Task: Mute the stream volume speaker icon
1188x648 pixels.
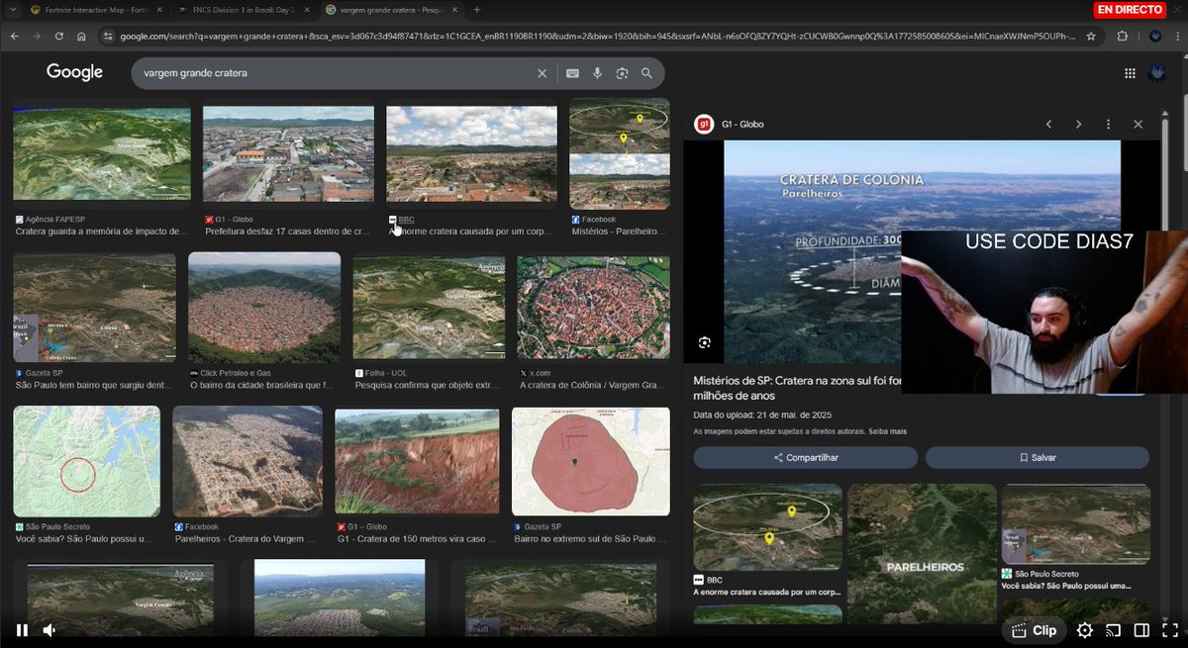Action: pyautogui.click(x=49, y=630)
